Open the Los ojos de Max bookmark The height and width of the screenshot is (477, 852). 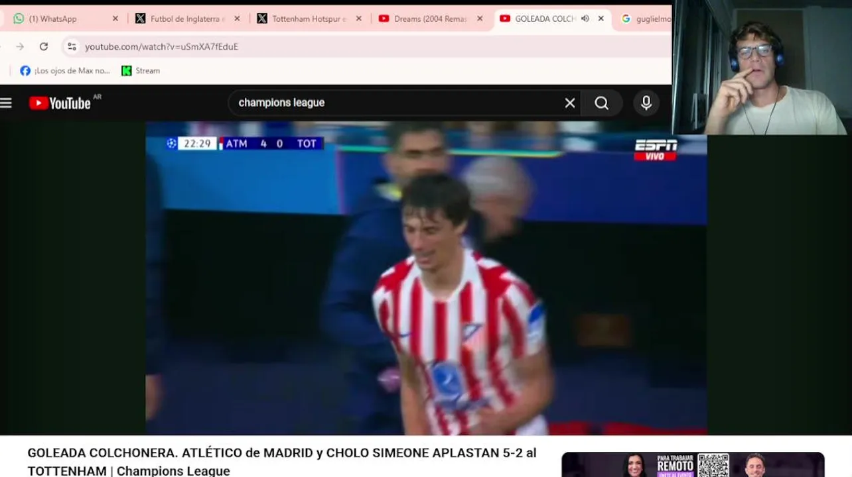[65, 71]
